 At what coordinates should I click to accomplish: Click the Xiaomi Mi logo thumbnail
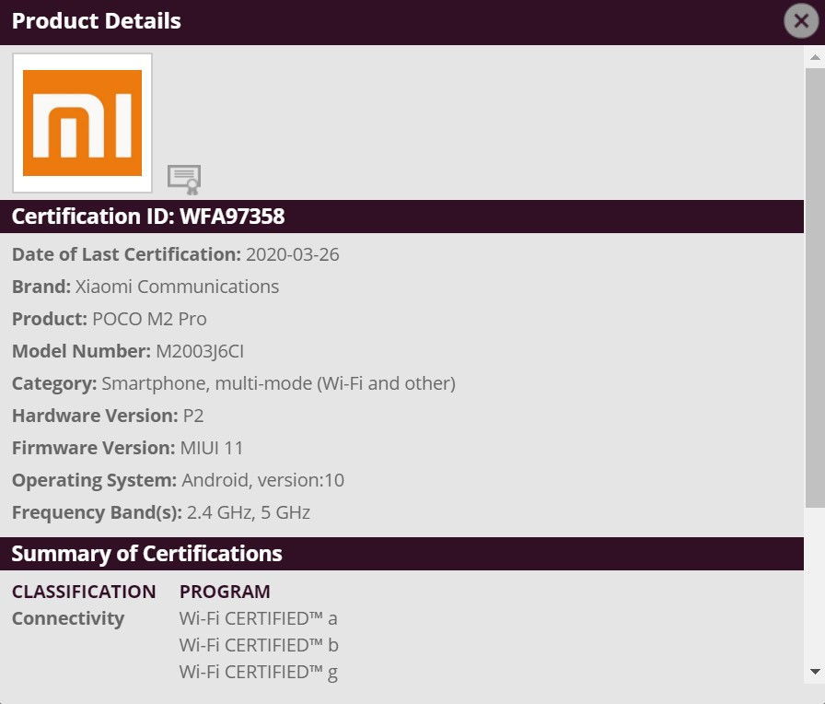click(x=82, y=123)
